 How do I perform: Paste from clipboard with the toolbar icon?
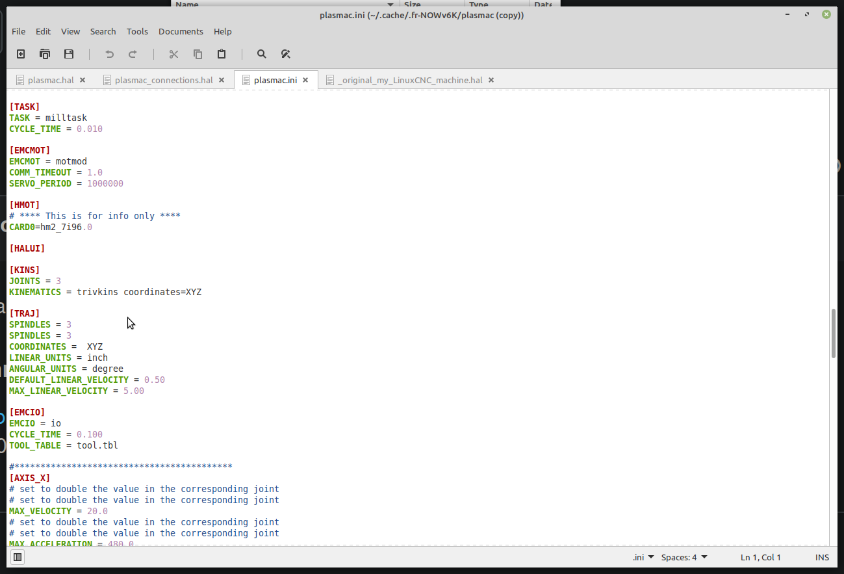(222, 54)
